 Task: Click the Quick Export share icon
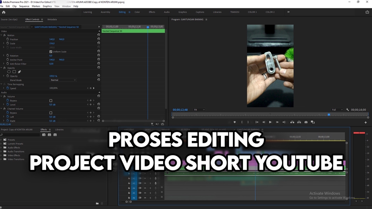point(367,12)
